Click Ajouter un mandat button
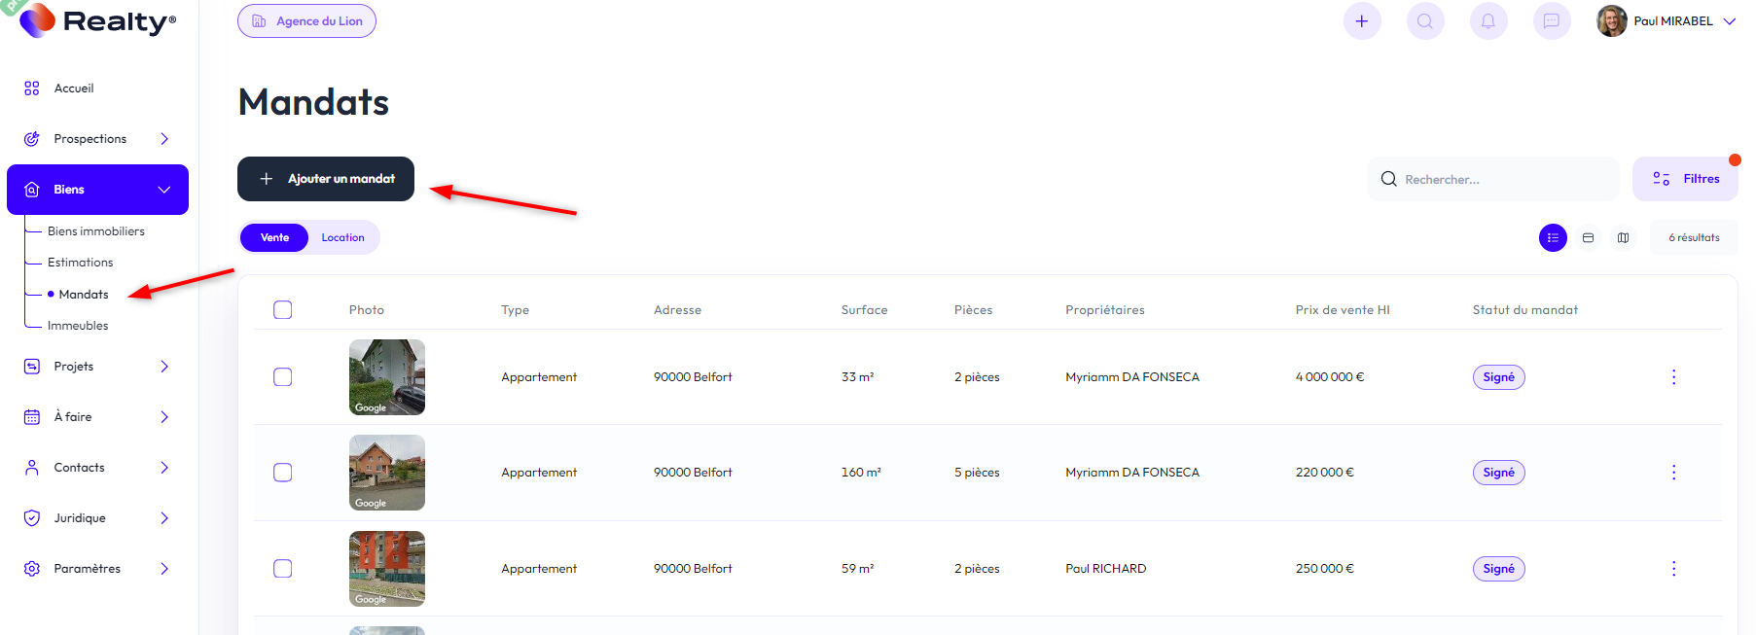This screenshot has width=1756, height=635. click(326, 179)
